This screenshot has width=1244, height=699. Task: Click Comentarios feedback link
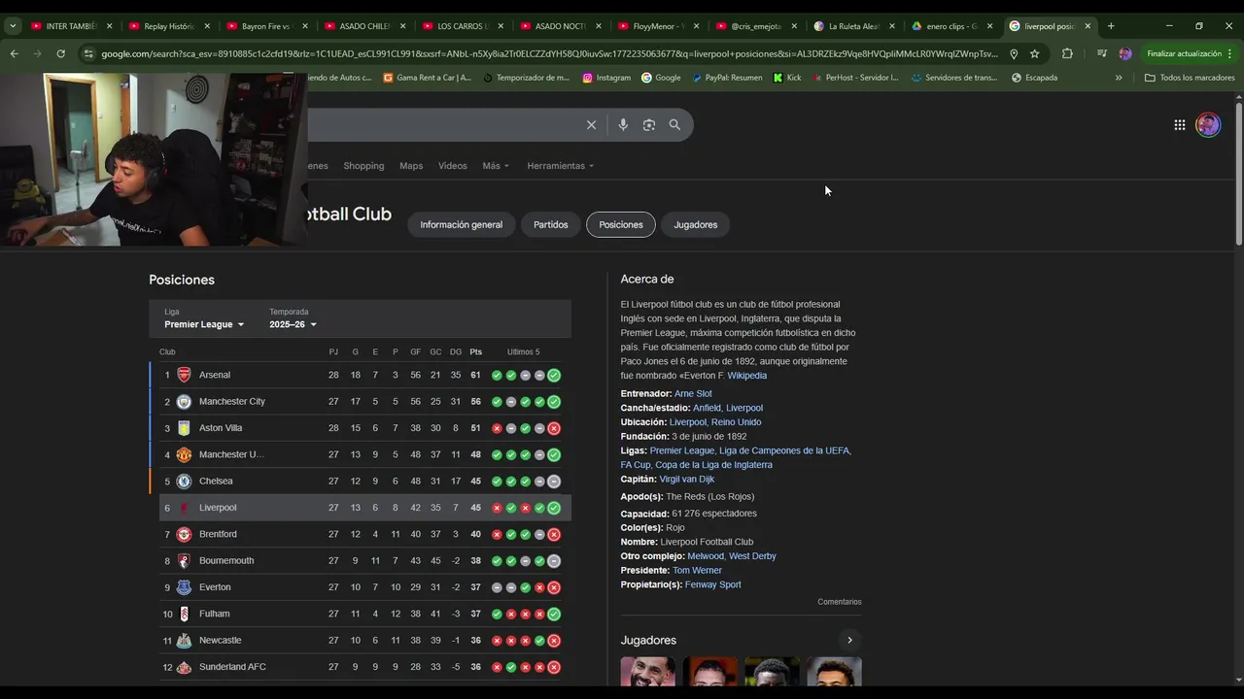[x=840, y=602]
